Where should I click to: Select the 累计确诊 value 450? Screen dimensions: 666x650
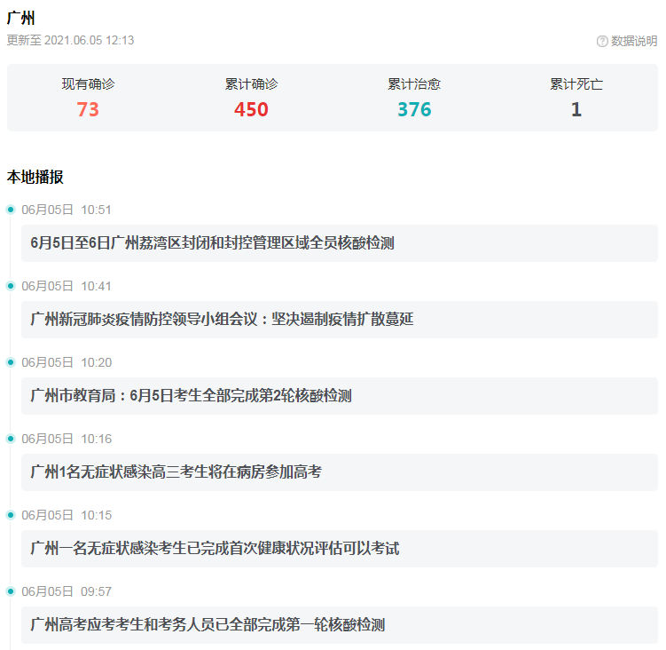[x=251, y=109]
